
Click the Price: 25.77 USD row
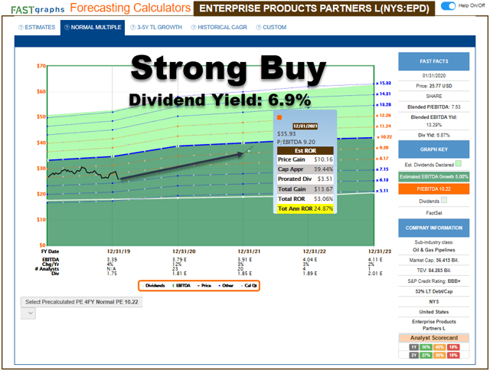pyautogui.click(x=434, y=86)
